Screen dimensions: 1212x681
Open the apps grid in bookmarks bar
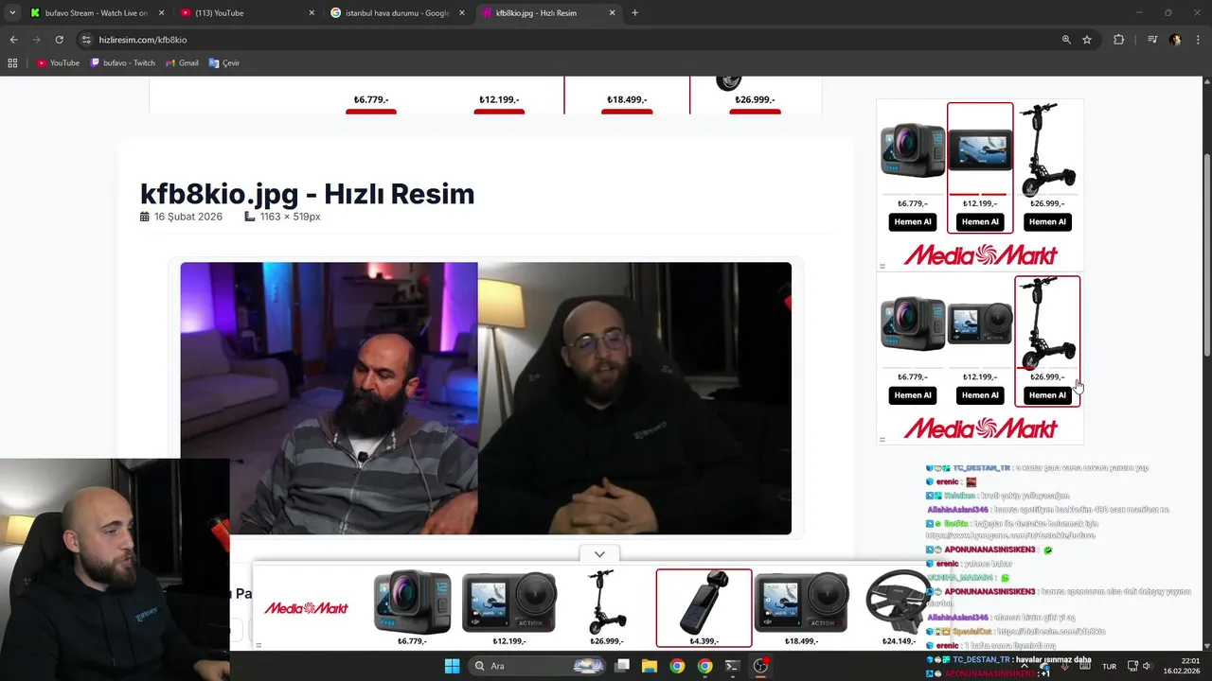pos(12,62)
